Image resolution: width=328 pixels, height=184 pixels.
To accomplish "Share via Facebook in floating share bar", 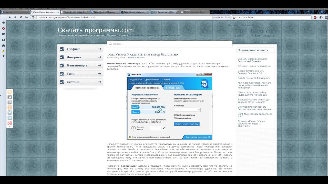I will [x=9, y=97].
